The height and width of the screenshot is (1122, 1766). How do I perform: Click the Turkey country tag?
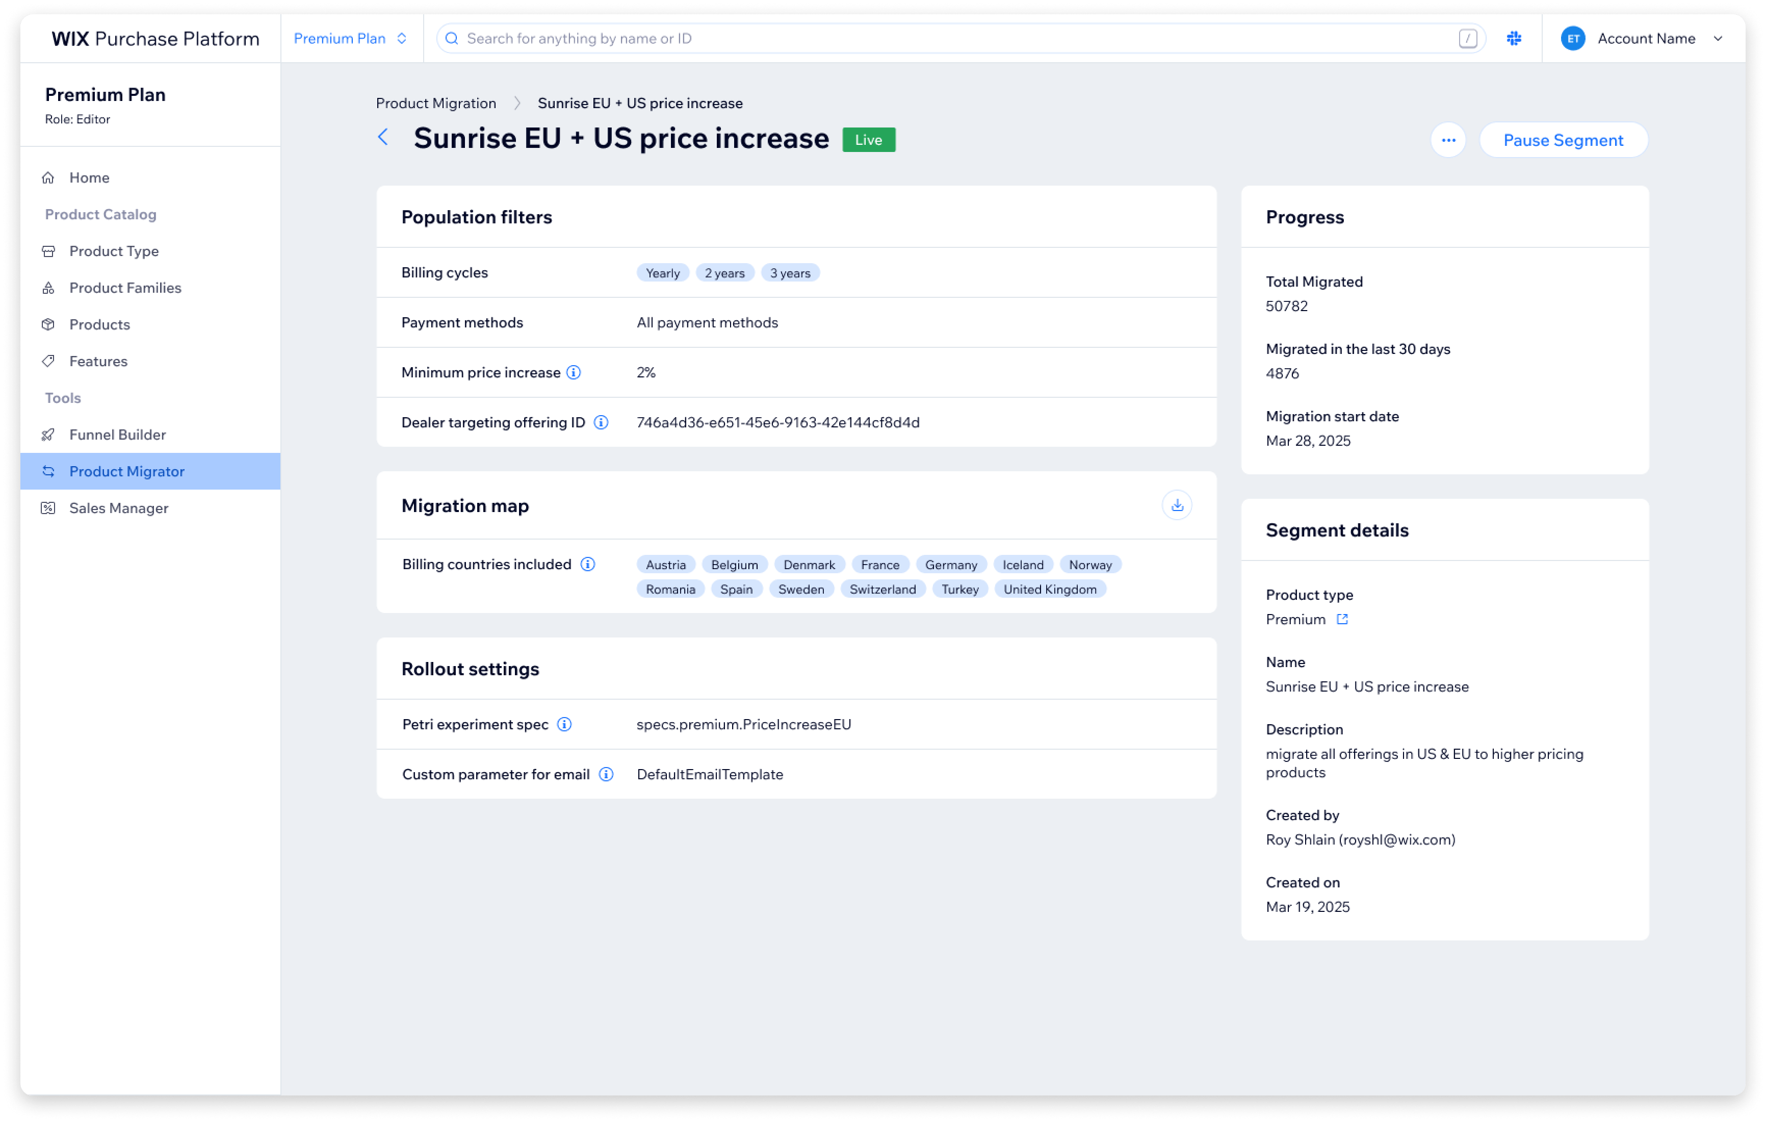(x=959, y=589)
